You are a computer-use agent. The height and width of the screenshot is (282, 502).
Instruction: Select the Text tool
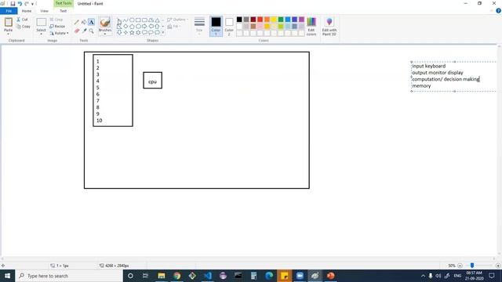click(x=91, y=23)
